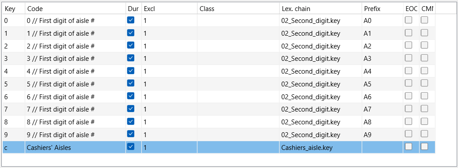Click the Class column header
Screen dimensions: 458x168
click(238, 9)
